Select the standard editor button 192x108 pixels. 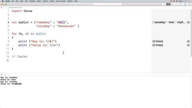168,4
